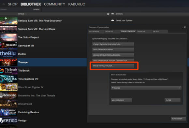This screenshot has width=189, height=128.
Task: Click The Solus Project thumbnail
Action: (9, 37)
